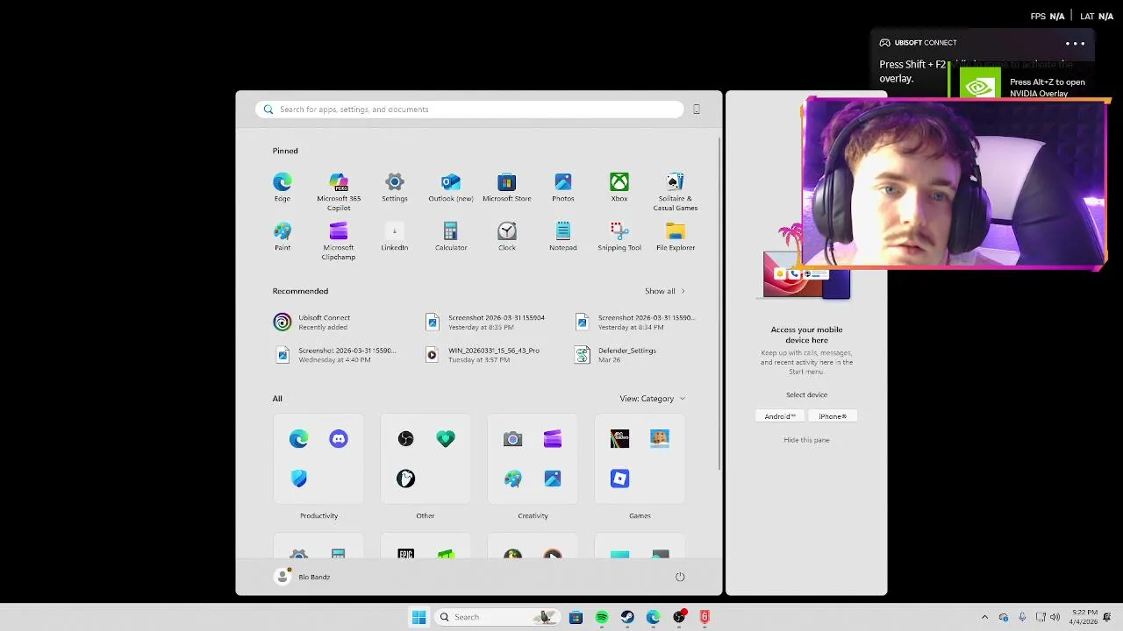Image resolution: width=1123 pixels, height=631 pixels.
Task: Open View: Category dropdown
Action: click(653, 399)
